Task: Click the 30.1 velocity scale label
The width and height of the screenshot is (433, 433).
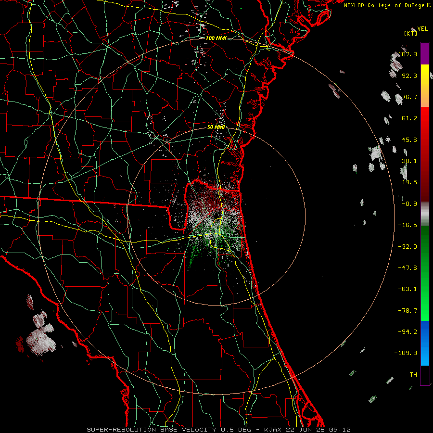Action: (409, 161)
